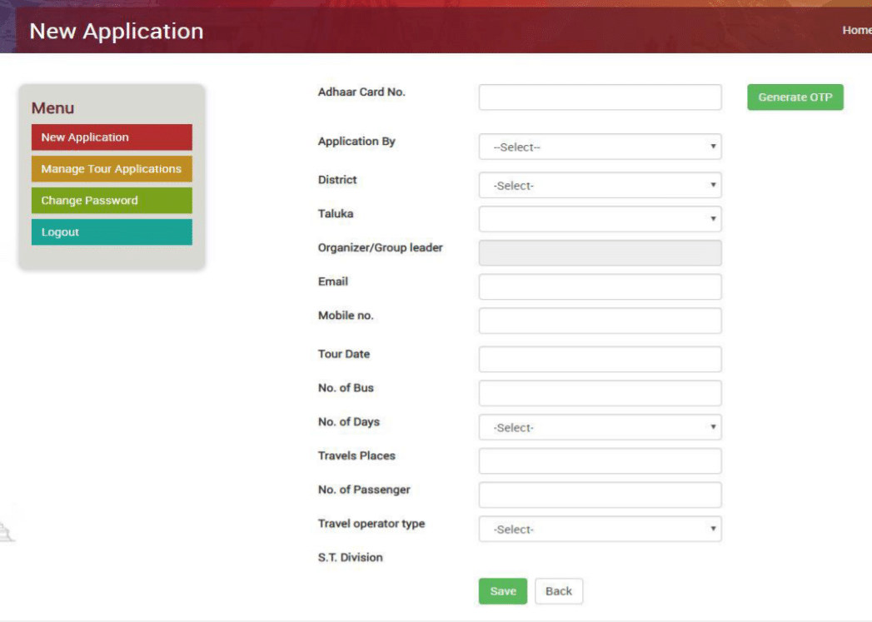Viewport: 872px width, 622px height.
Task: Open the Application By dropdown
Action: coord(600,147)
